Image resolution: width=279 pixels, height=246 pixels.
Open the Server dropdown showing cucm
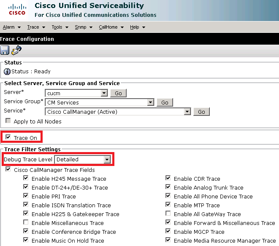[76, 93]
